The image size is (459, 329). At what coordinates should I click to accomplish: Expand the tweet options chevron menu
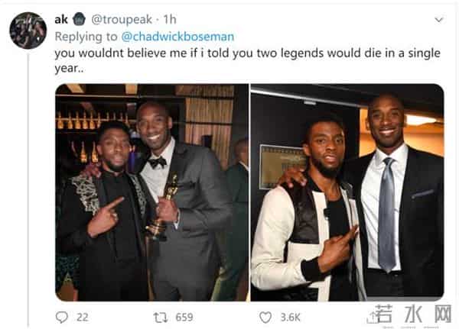point(438,19)
